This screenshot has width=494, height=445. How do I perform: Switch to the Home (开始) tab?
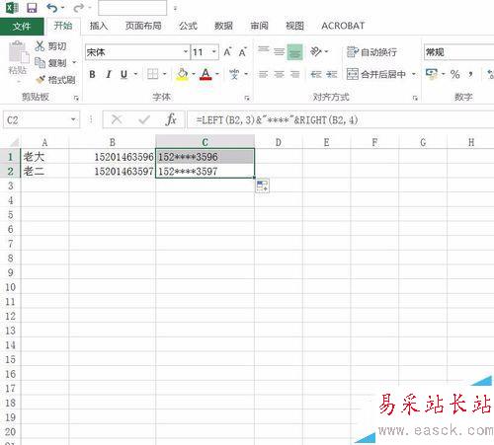(63, 26)
